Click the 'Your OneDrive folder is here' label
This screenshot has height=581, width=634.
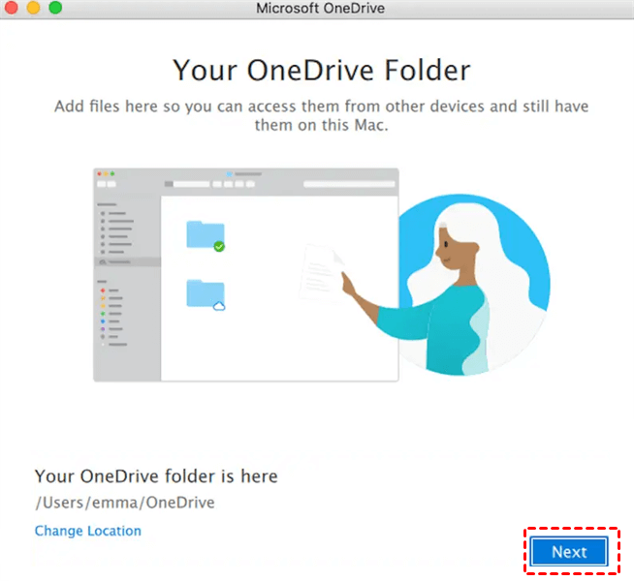156,476
